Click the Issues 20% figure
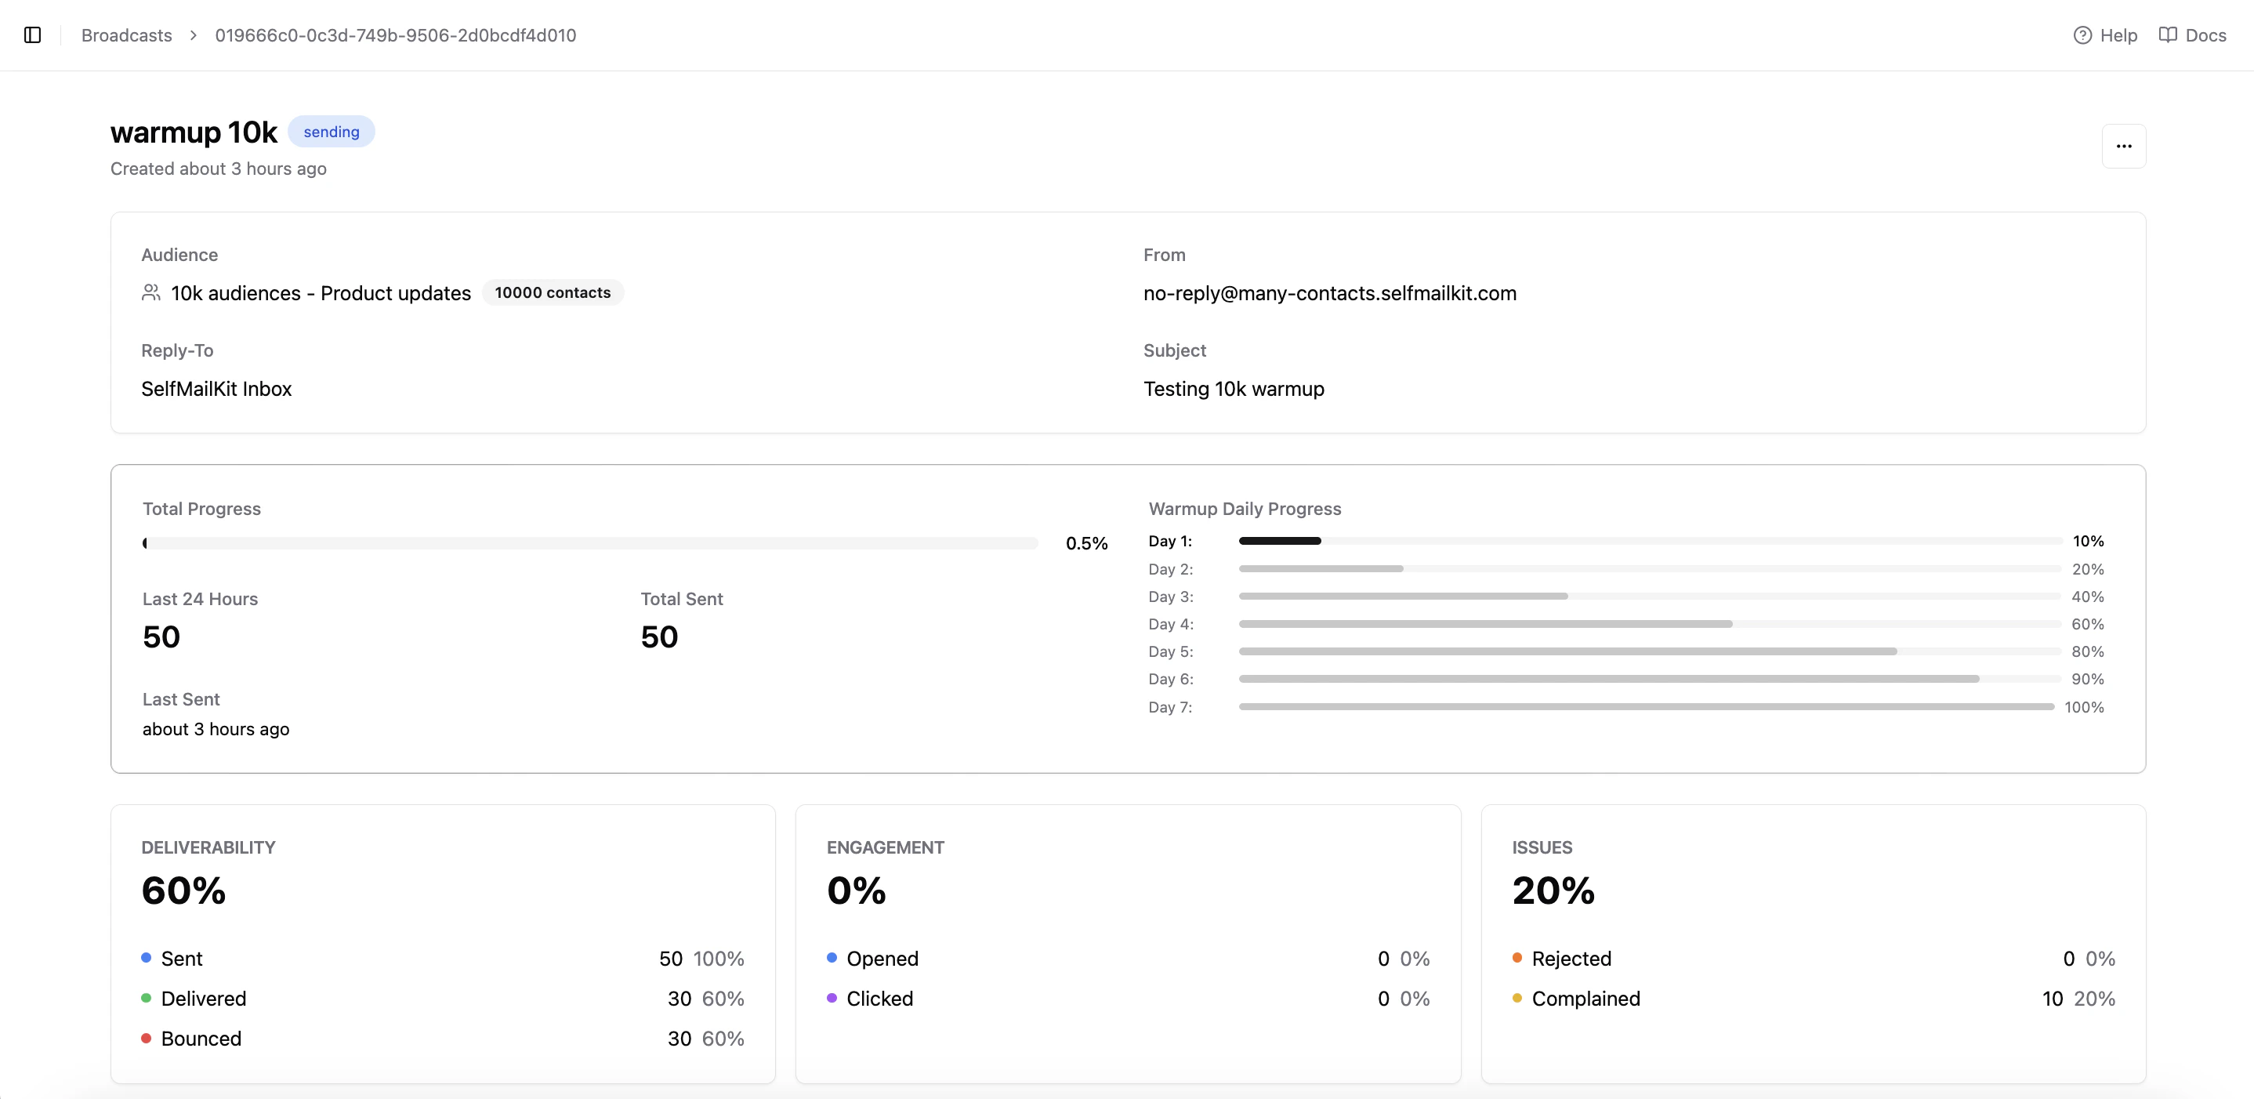This screenshot has height=1099, width=2254. point(1553,890)
